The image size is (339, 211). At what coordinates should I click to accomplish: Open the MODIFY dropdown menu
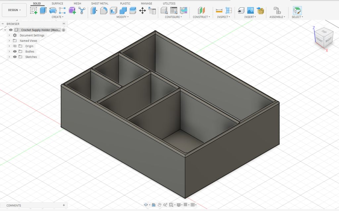pos(122,17)
